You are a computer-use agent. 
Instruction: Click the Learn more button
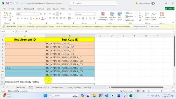(155, 27)
